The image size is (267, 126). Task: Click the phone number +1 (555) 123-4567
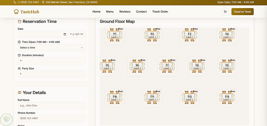[x=28, y=2]
